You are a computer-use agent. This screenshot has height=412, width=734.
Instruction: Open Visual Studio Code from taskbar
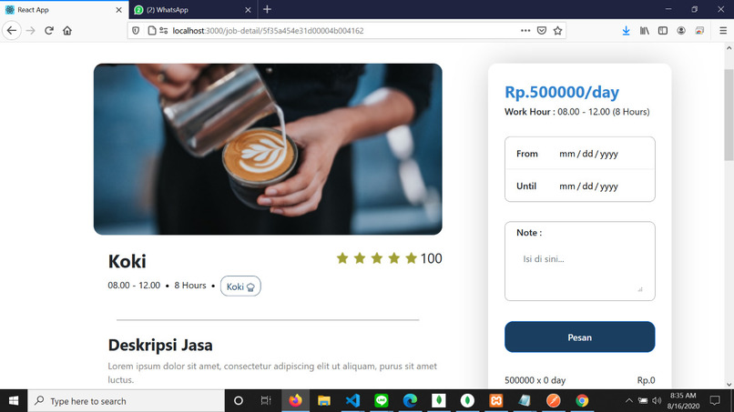pyautogui.click(x=352, y=401)
